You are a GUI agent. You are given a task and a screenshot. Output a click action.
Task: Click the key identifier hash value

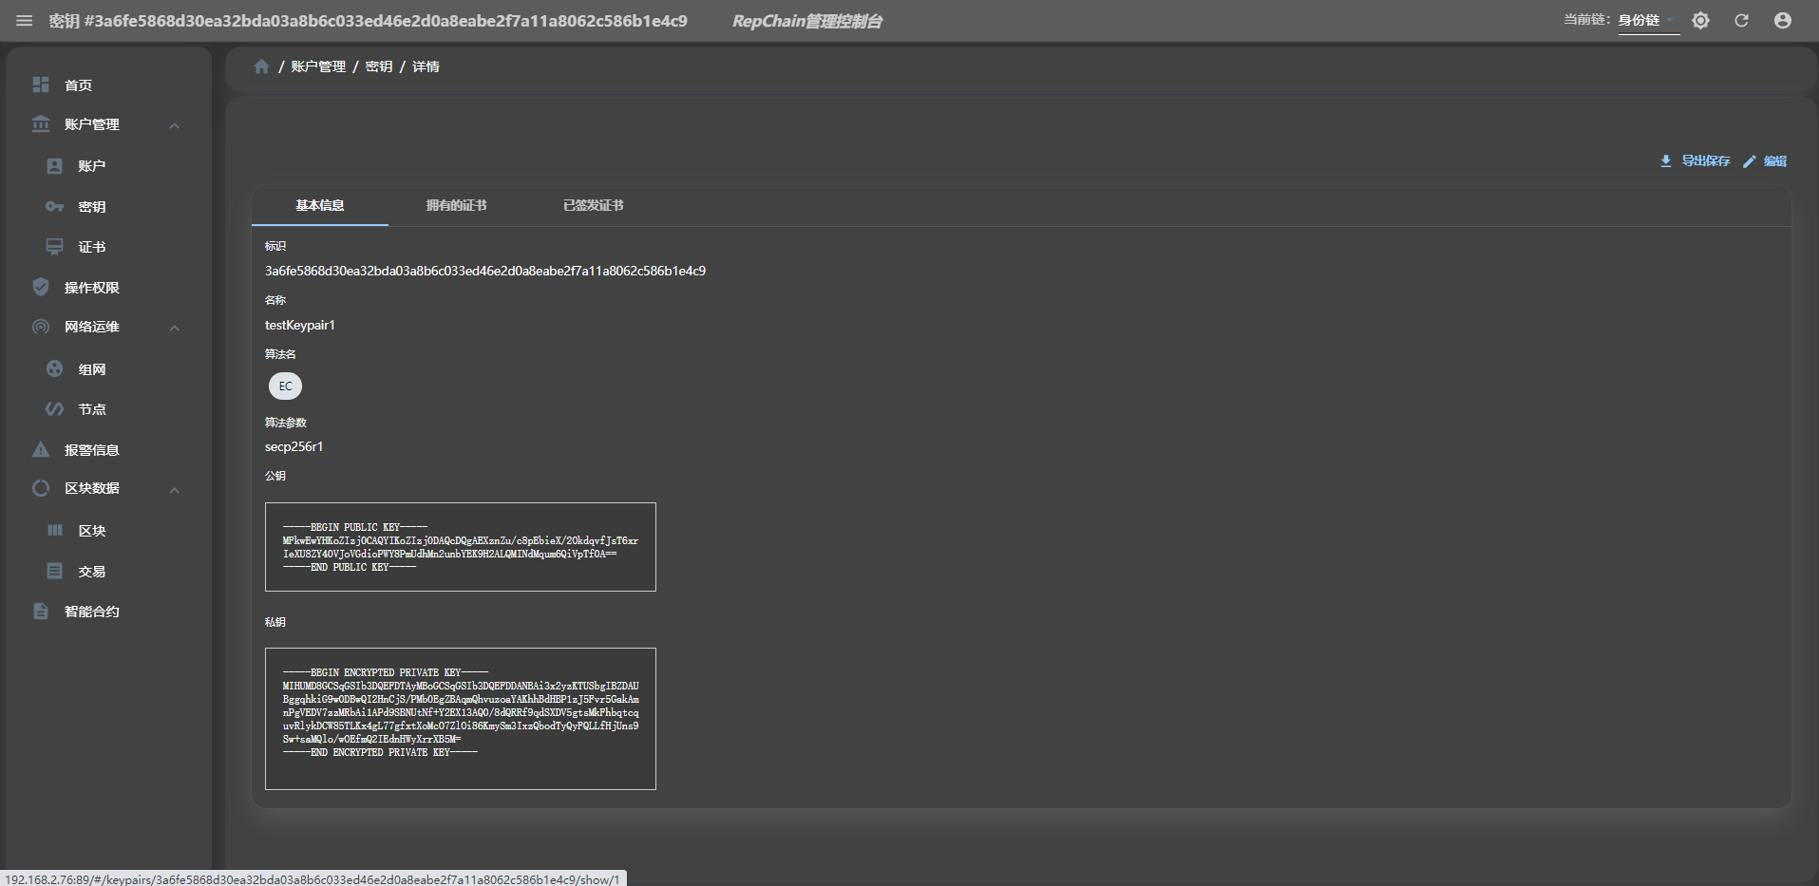tap(485, 271)
